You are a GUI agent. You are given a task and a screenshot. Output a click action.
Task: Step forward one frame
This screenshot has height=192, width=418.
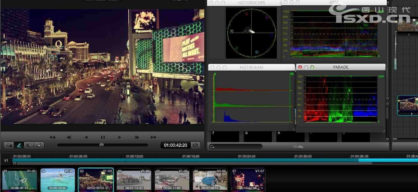pyautogui.click(x=137, y=137)
